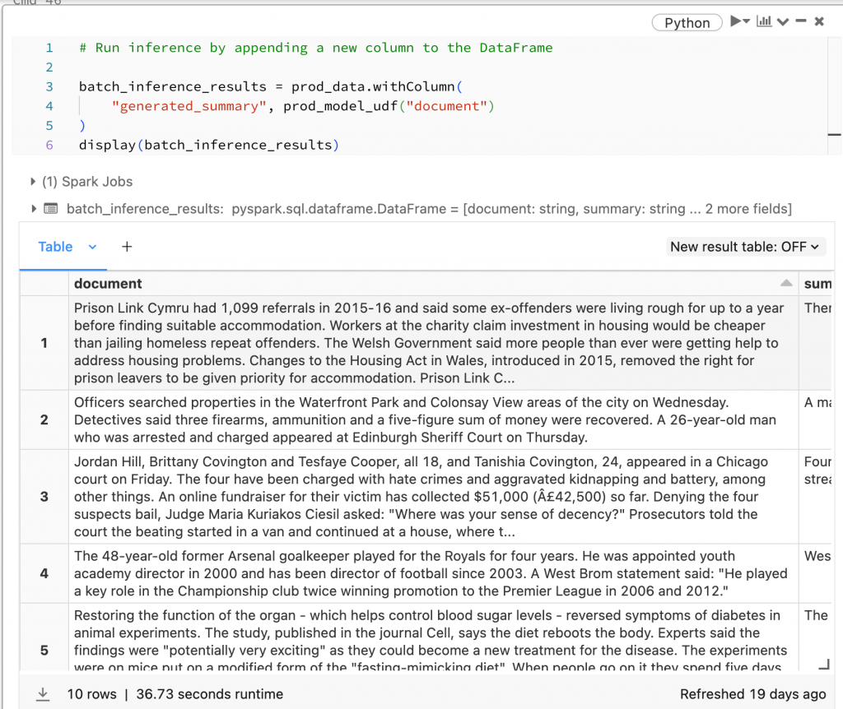Screen dimensions: 843x709
Task: Click the code editor scrollbar marker
Action: click(x=835, y=134)
